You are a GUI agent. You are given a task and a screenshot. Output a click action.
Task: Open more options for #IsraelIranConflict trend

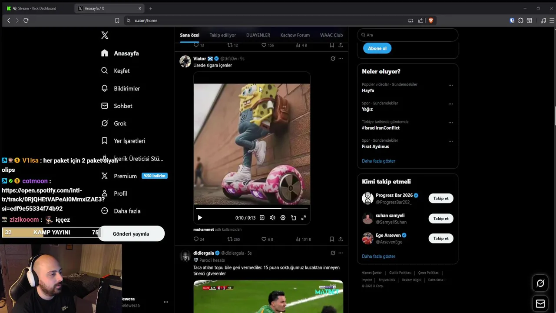[x=450, y=123]
